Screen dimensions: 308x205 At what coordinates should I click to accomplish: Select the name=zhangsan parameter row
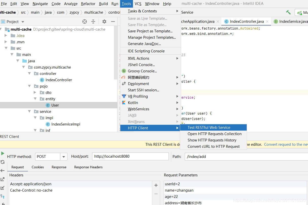[236, 190]
